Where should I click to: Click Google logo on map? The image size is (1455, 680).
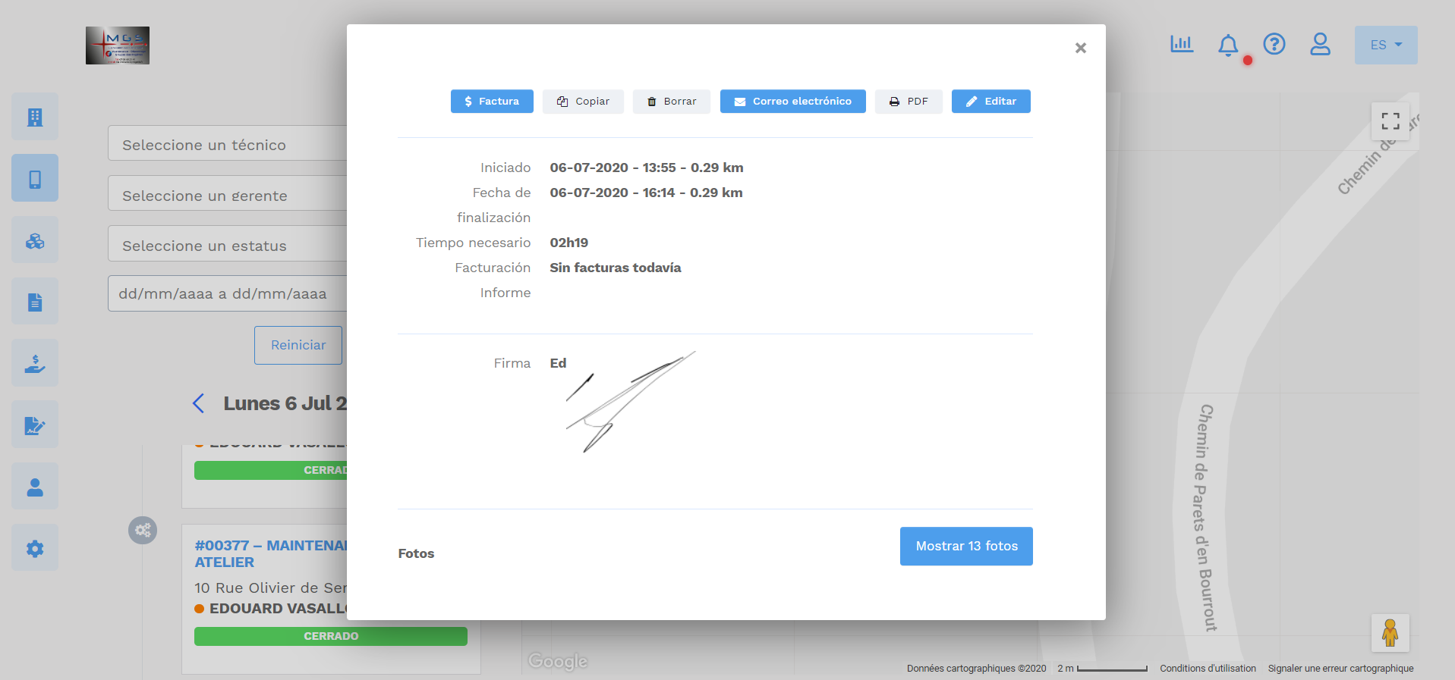point(558,662)
